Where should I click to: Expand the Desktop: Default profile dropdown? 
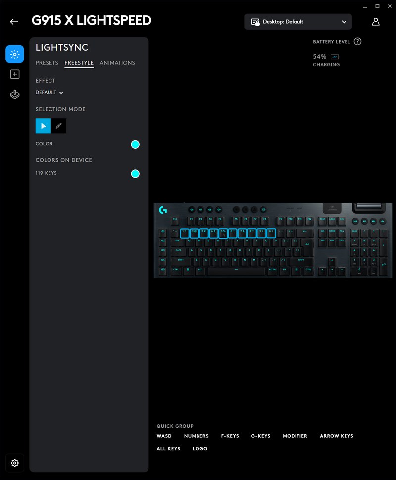click(298, 22)
